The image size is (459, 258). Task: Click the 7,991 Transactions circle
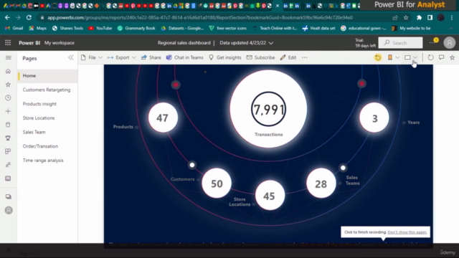(268, 109)
